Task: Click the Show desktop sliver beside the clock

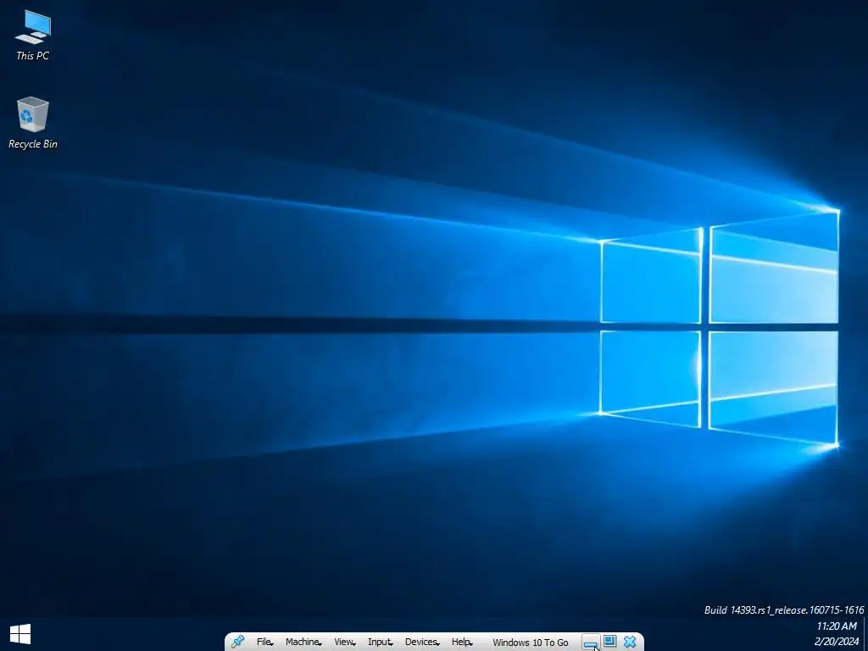Action: point(865,634)
